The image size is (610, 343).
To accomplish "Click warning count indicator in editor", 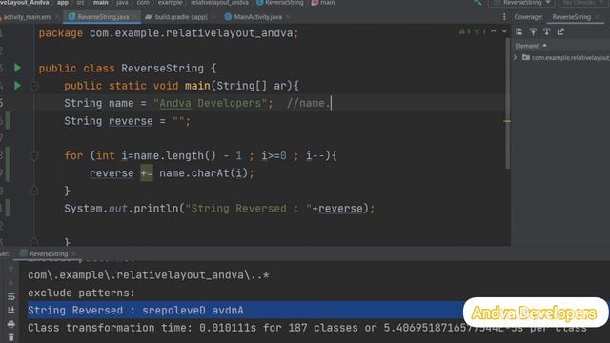I will coord(464,31).
